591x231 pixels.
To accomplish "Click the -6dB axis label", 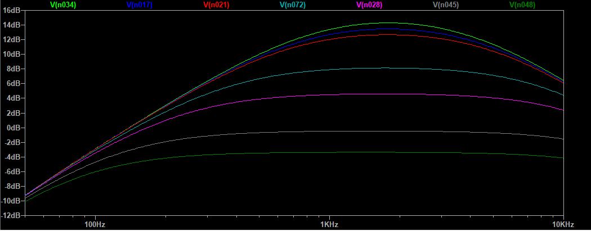I will tap(11, 171).
